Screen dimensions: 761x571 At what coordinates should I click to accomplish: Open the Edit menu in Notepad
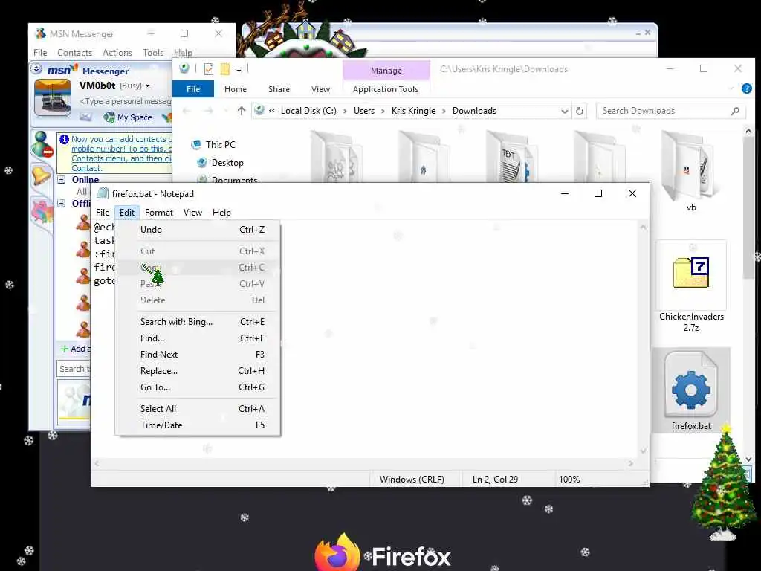tap(126, 212)
